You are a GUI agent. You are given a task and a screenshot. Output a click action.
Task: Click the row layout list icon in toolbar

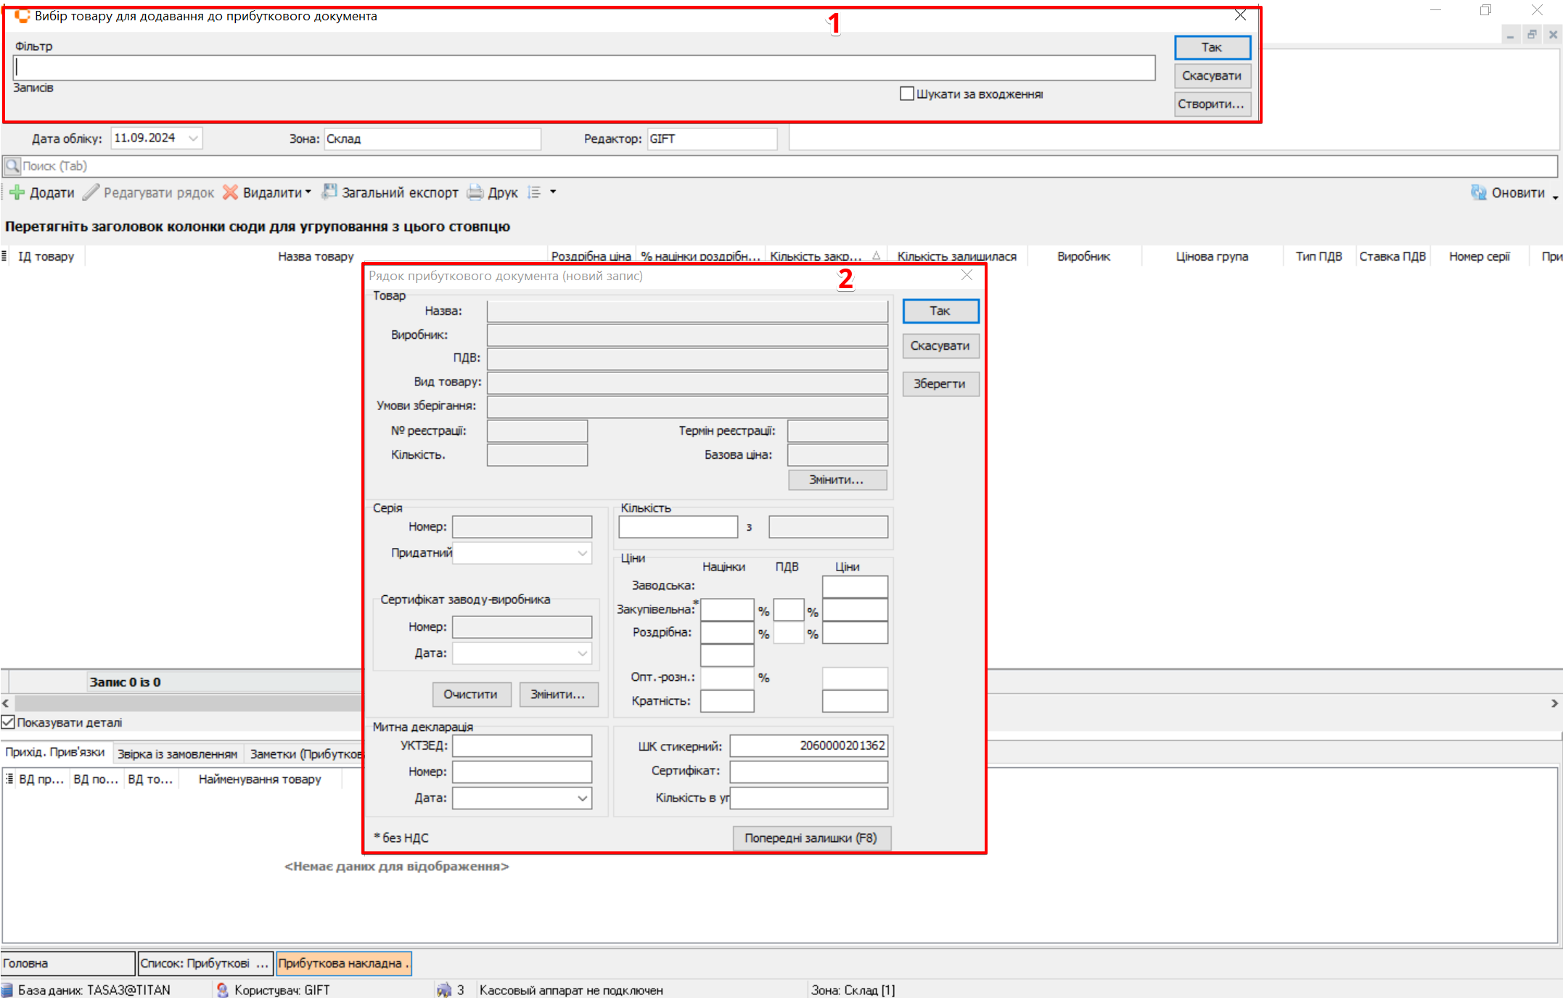[535, 192]
